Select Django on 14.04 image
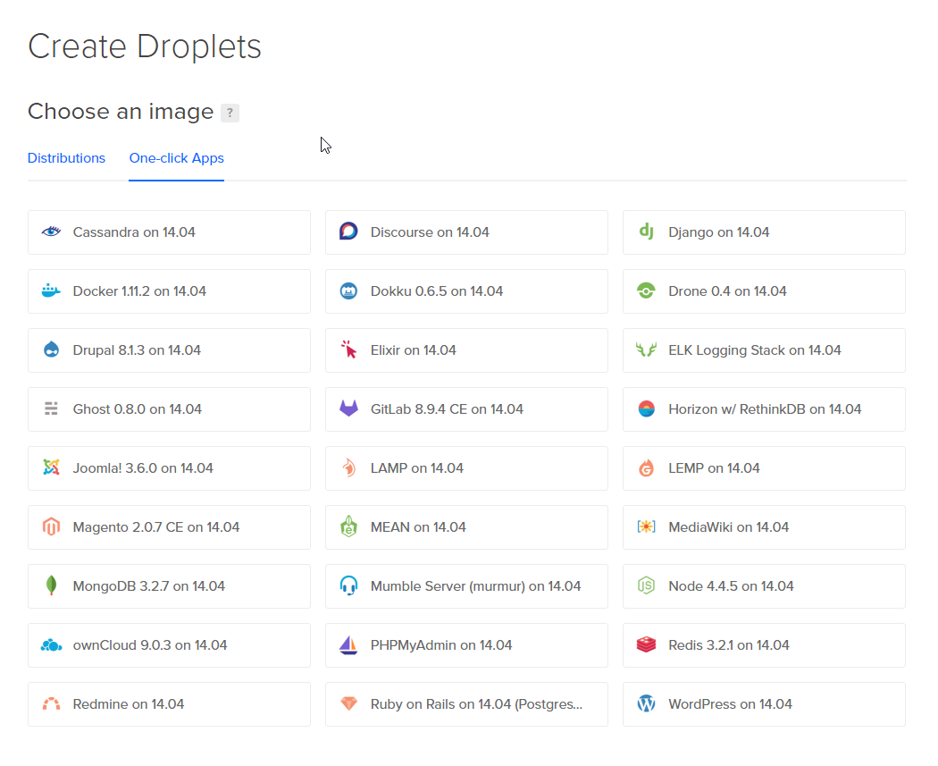This screenshot has width=938, height=766. pos(764,232)
